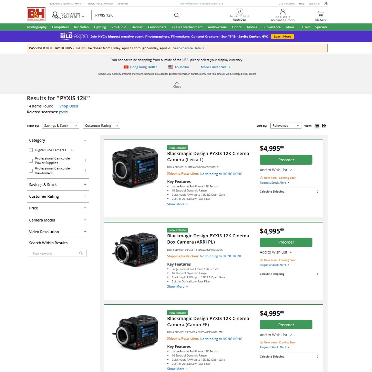
Task: Switch to list view icon
Action: coord(317,126)
